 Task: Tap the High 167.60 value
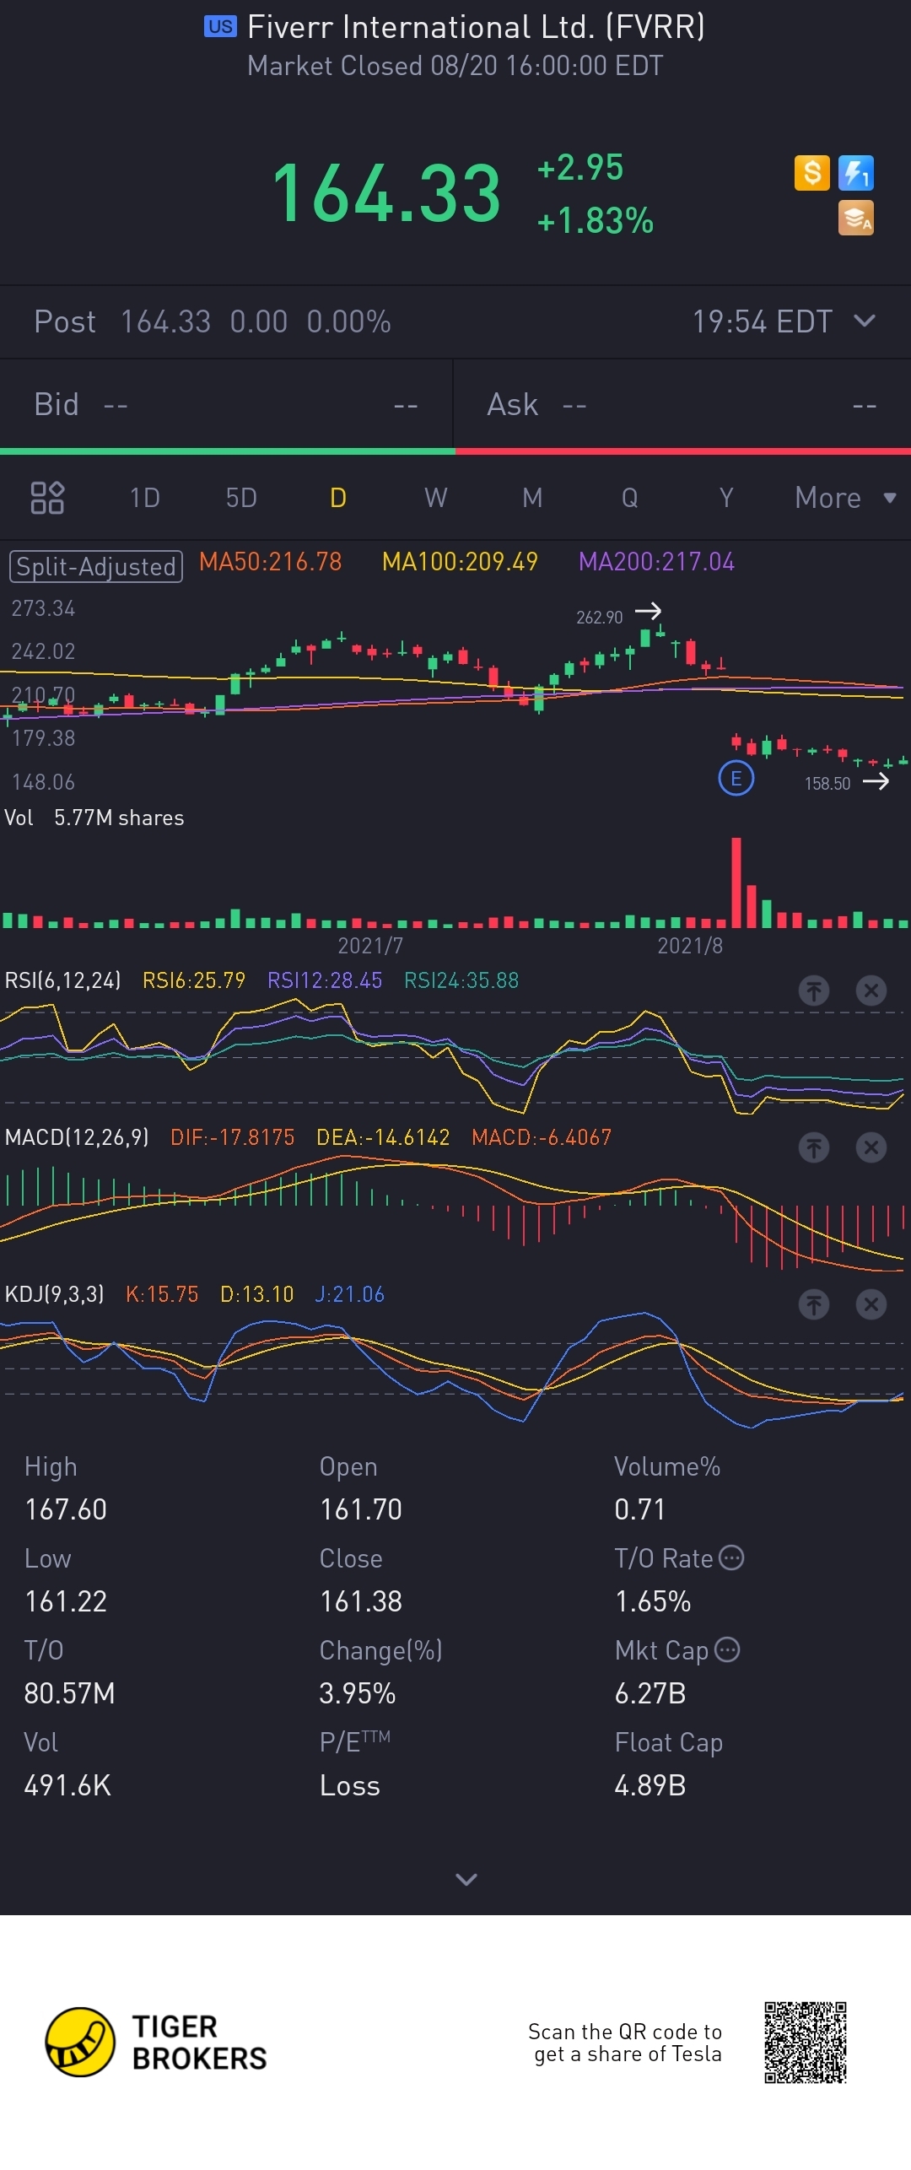(66, 1509)
